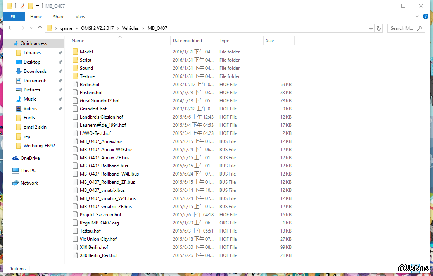The image size is (433, 276).
Task: Select the Sound folder icon
Action: (75, 68)
